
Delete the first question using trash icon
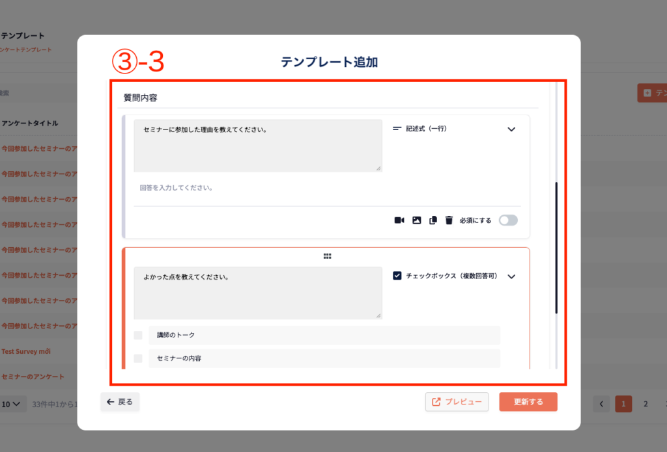pos(449,220)
